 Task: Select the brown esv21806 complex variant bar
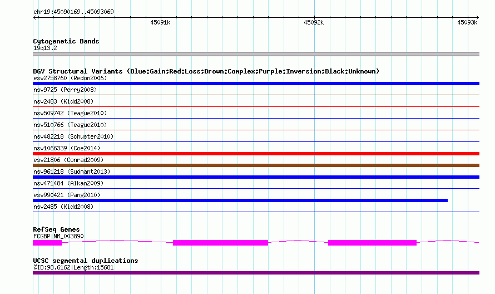click(256, 165)
